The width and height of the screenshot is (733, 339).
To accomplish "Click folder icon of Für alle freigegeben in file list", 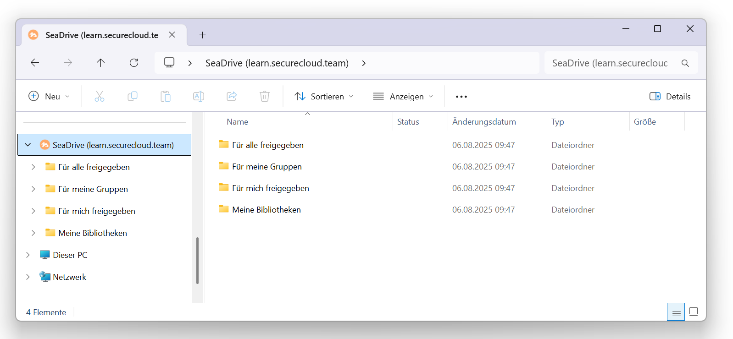I will [x=224, y=144].
